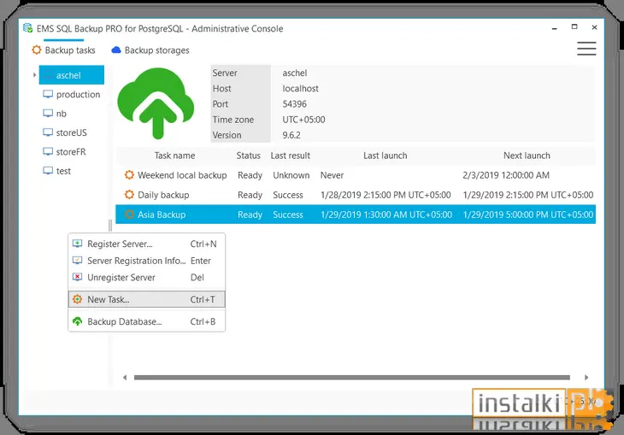Expand the aschel server node
Screen dimensions: 624x435
point(34,75)
